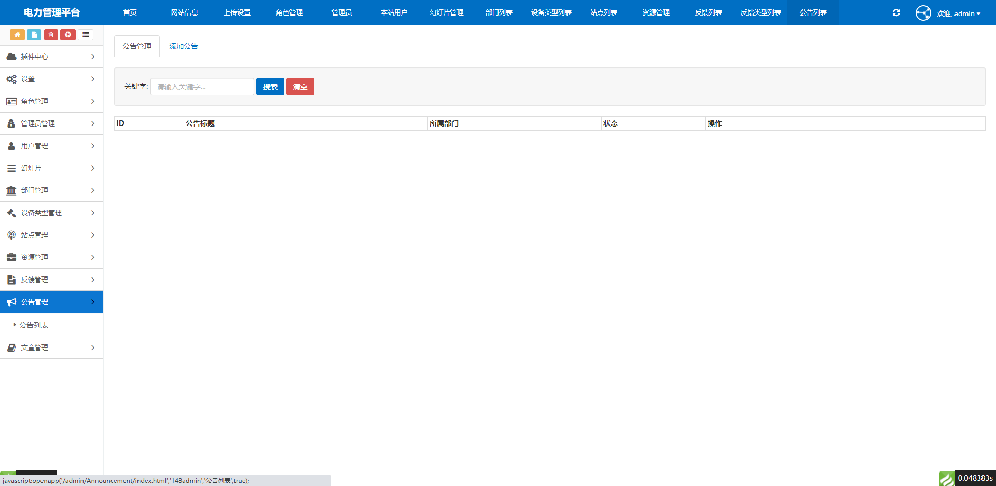Click the person icon for 用户管理
The width and height of the screenshot is (996, 486).
coord(11,146)
